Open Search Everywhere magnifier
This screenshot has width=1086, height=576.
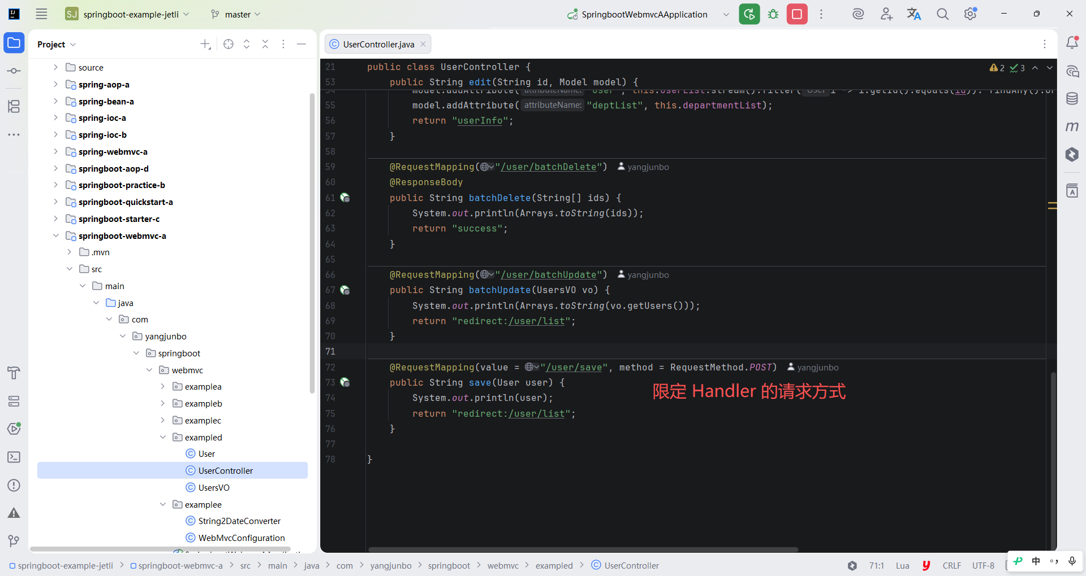point(942,14)
